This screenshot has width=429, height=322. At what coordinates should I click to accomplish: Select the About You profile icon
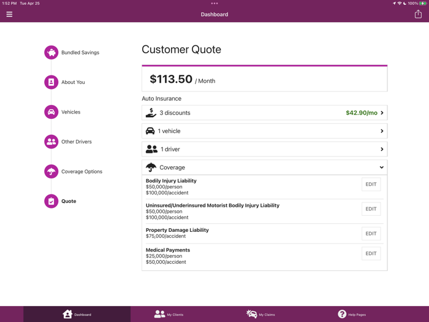point(51,82)
